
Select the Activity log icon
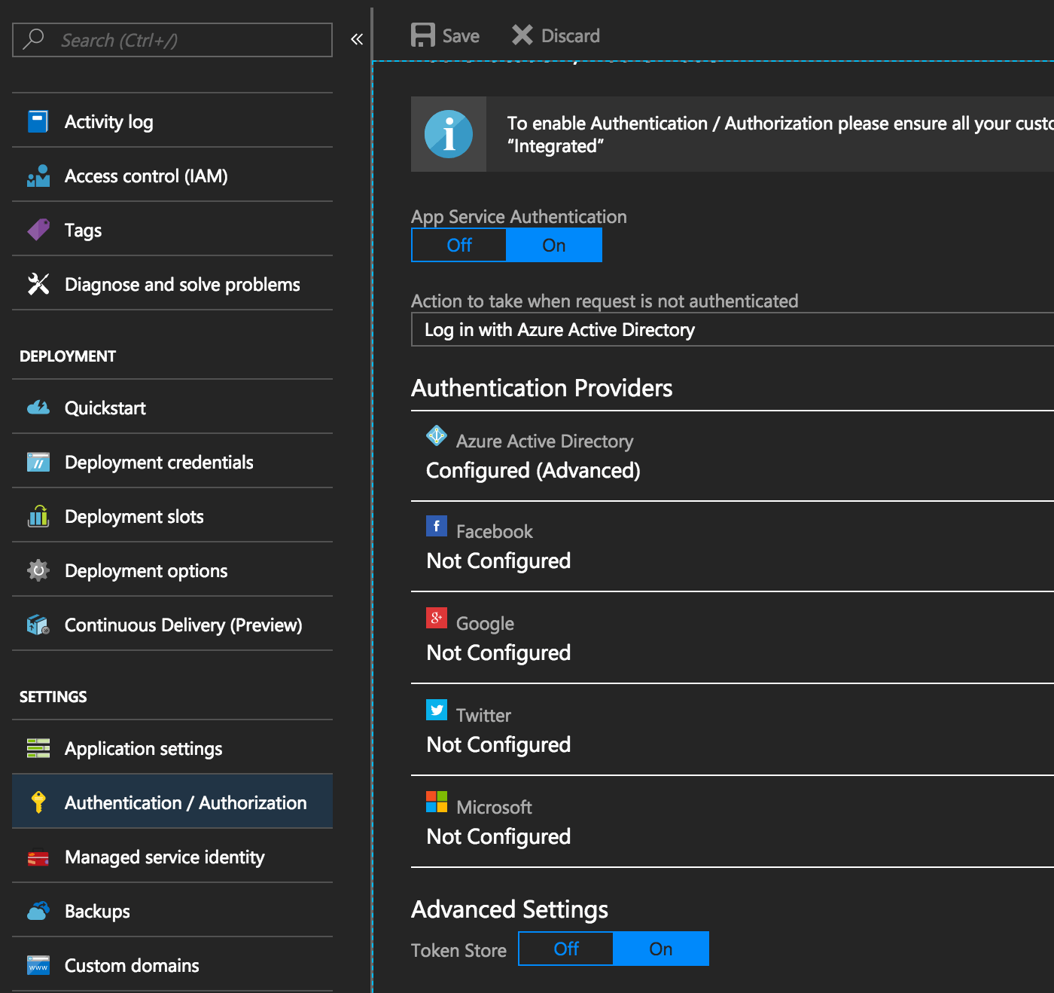pyautogui.click(x=37, y=120)
